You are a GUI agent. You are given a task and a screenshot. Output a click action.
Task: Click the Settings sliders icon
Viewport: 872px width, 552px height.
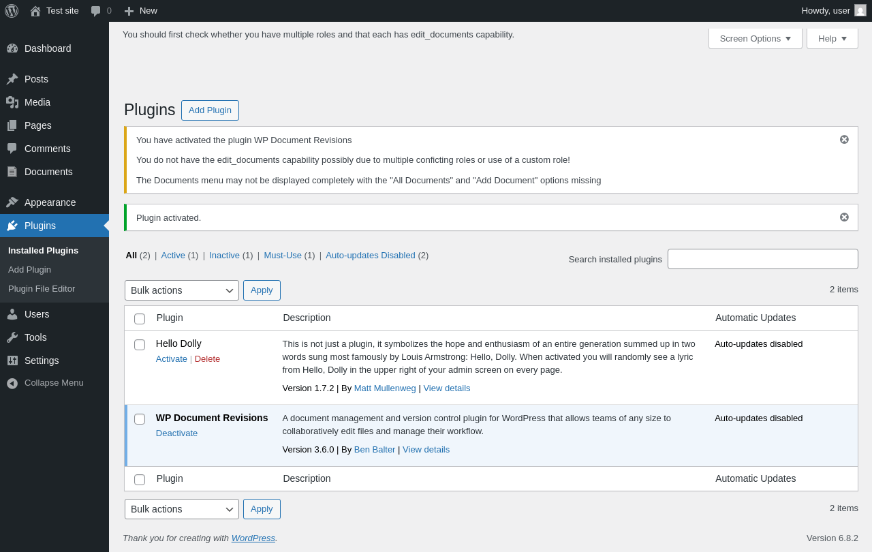point(12,361)
